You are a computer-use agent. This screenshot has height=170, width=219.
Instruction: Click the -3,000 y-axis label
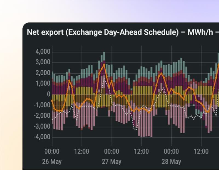tap(42, 126)
